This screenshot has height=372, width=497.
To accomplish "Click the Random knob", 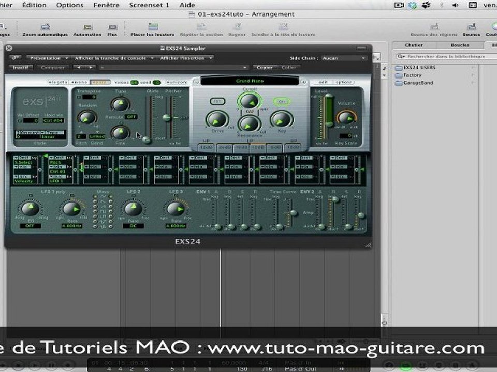I will pos(86,118).
